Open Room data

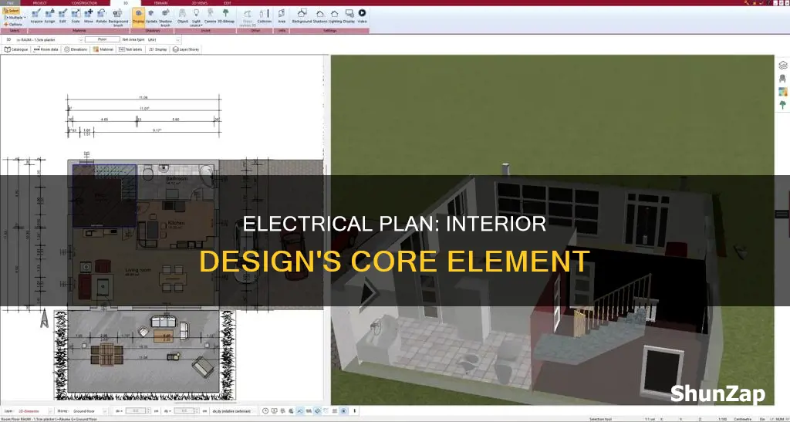click(x=46, y=49)
